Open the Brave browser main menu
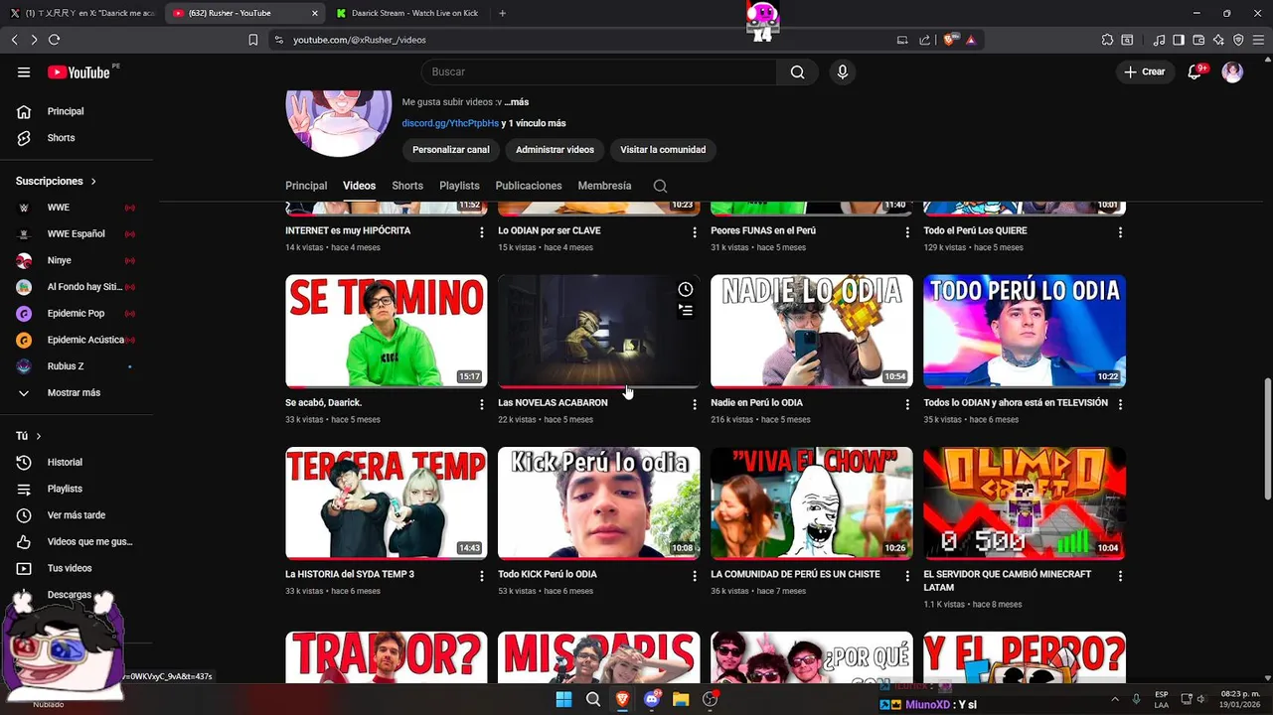Viewport: 1273px width, 715px height. point(1257,40)
